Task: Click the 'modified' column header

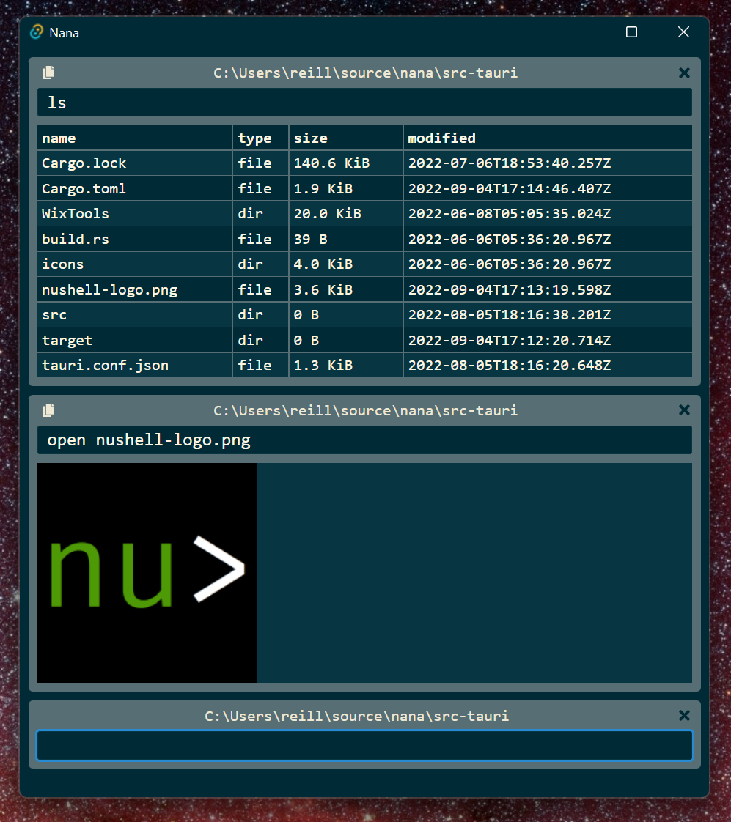Action: tap(548, 138)
